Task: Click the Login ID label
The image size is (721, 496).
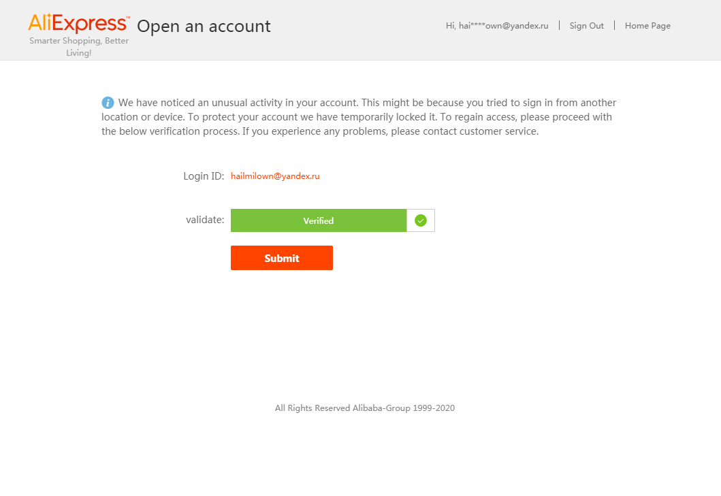Action: coord(204,176)
